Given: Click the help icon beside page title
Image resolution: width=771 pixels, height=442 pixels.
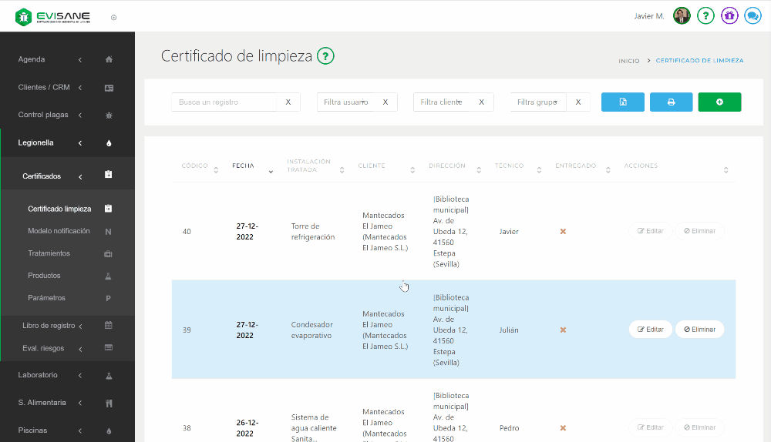Looking at the screenshot, I should tap(325, 56).
